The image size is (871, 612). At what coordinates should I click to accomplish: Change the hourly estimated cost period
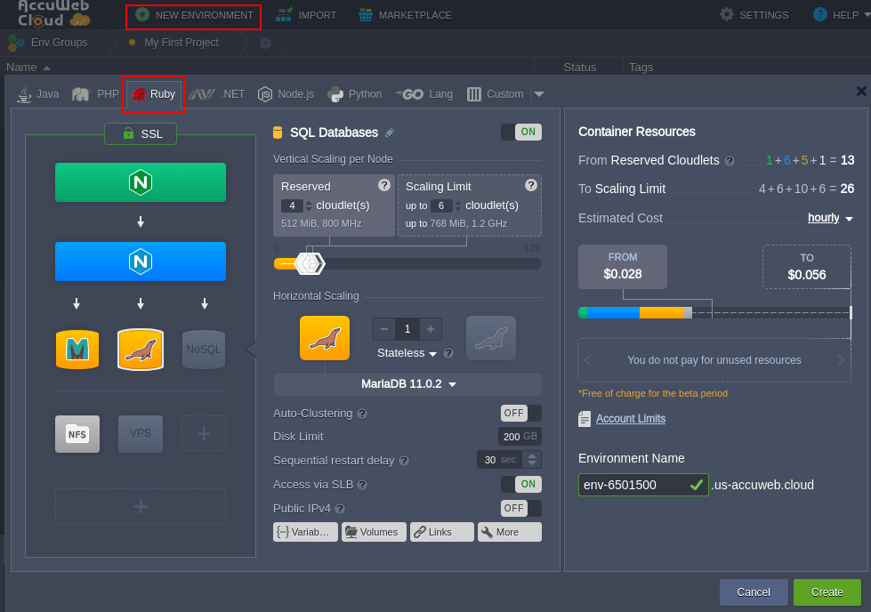tap(830, 218)
